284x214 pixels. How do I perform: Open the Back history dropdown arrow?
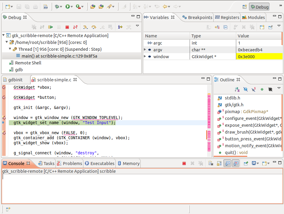[169, 7]
